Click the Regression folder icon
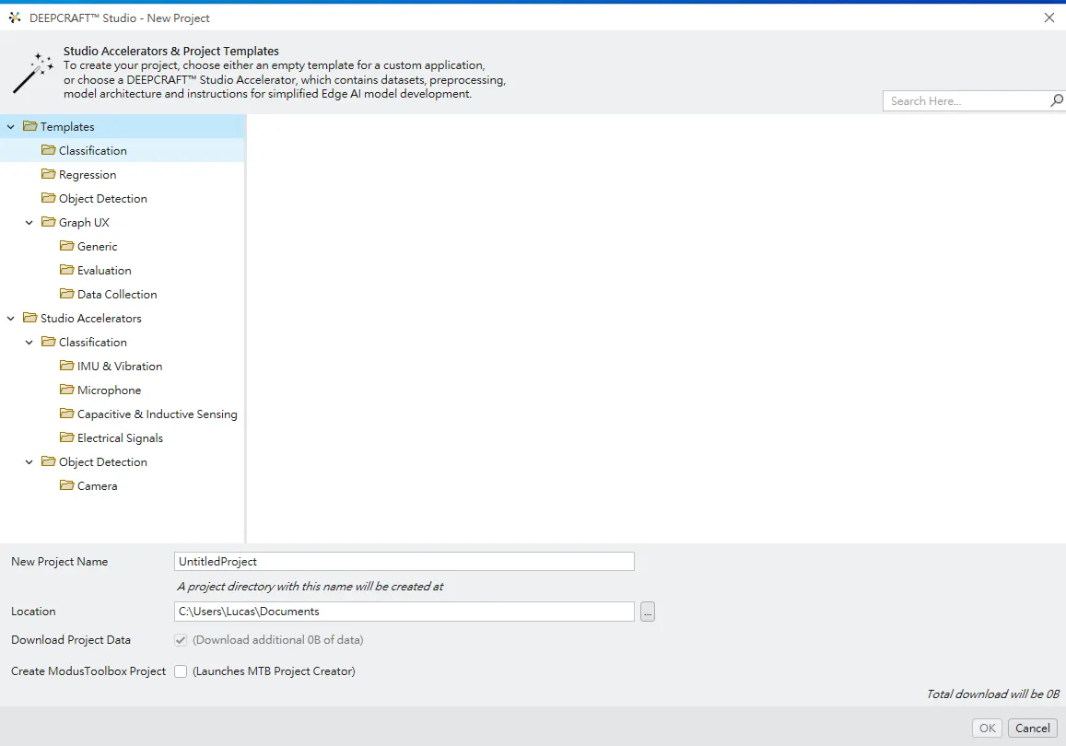The width and height of the screenshot is (1066, 746). coord(48,174)
